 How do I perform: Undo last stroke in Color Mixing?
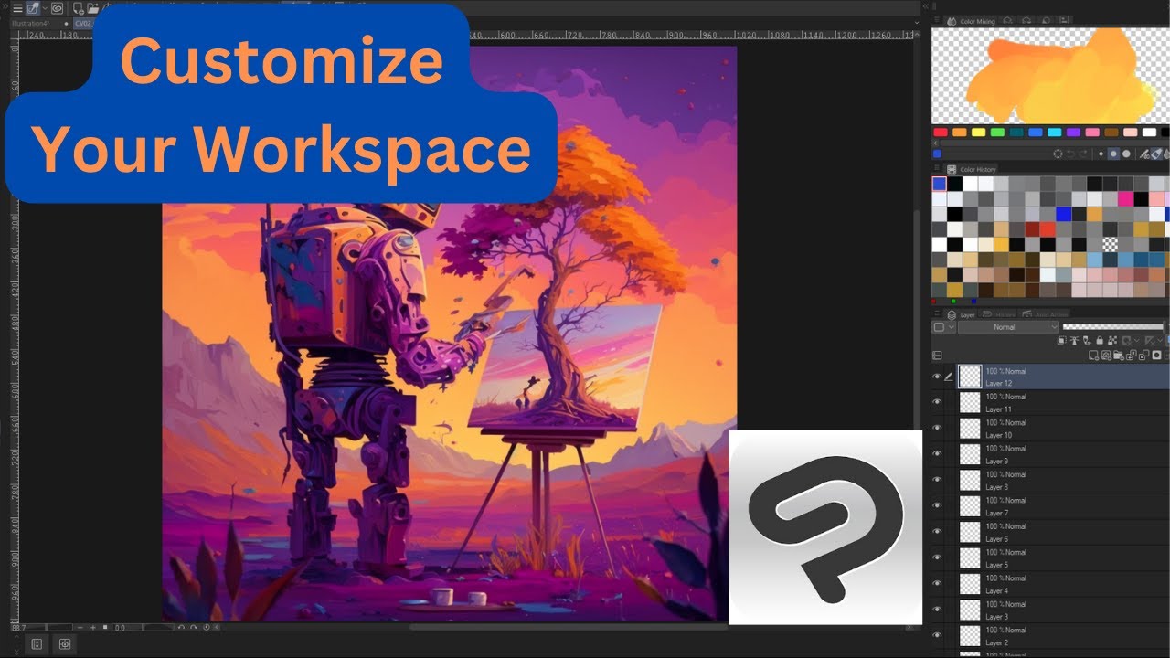pyautogui.click(x=1069, y=154)
